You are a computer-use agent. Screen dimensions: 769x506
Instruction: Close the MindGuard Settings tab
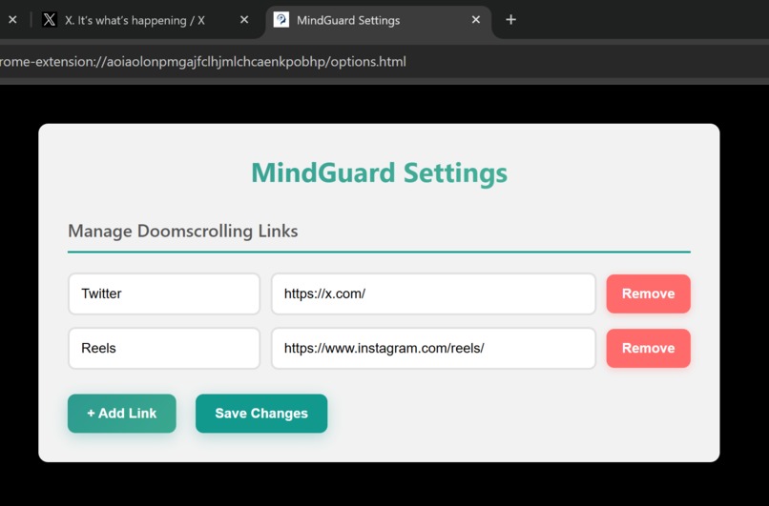(476, 20)
